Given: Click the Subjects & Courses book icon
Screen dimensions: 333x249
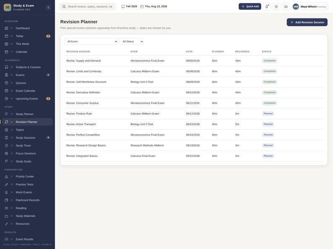Looking at the screenshot, I should (6, 67).
